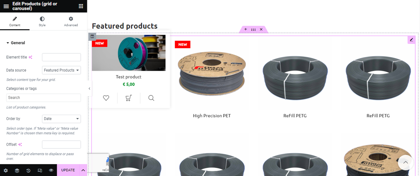
Task: Click the Categories or tags search field
Action: pos(43,98)
